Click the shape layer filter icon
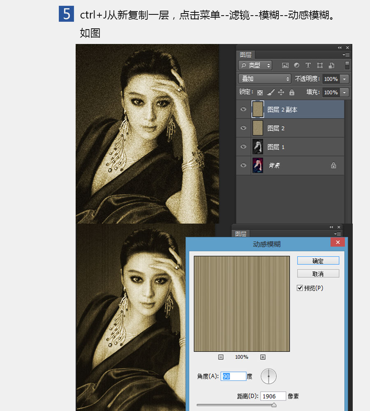The image size is (370, 411). 320,65
